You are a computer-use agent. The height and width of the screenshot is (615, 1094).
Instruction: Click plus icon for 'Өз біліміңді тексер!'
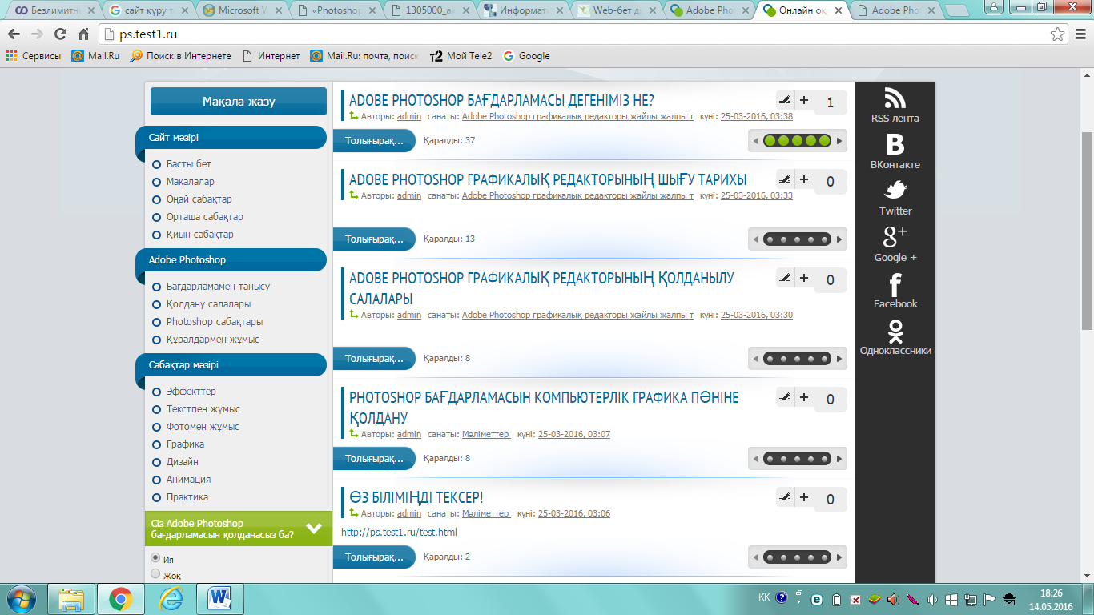click(804, 497)
